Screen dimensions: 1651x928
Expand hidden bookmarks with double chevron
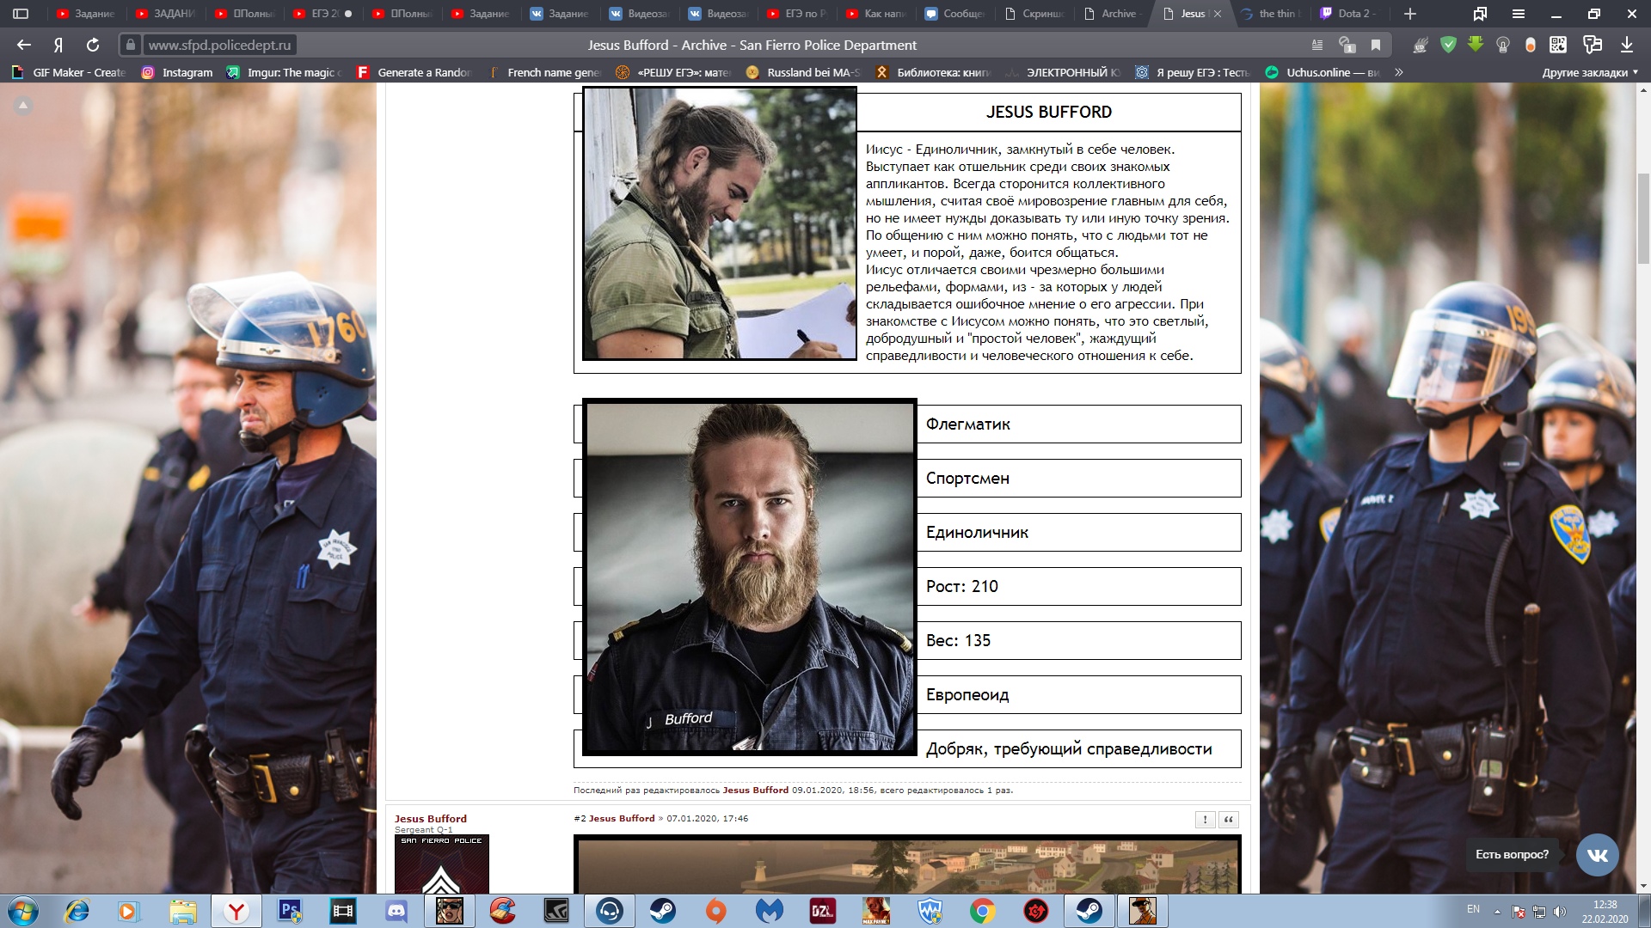pyautogui.click(x=1399, y=72)
